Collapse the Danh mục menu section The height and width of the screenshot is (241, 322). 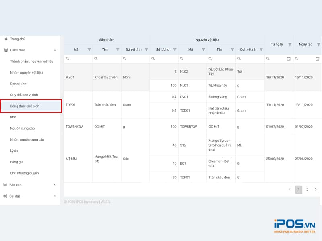click(x=55, y=50)
